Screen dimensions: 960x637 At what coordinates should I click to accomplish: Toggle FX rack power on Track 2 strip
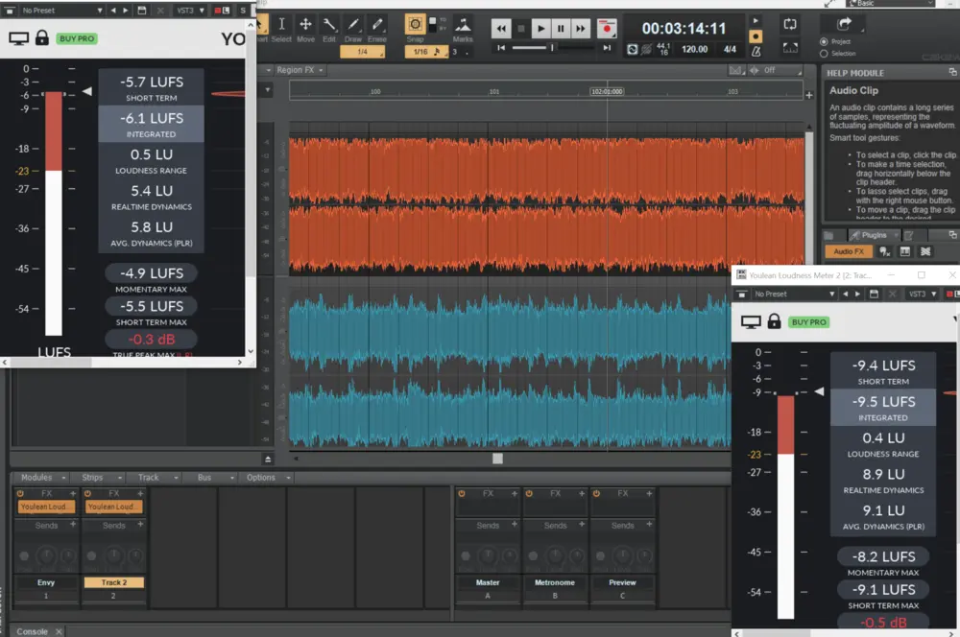(87, 493)
